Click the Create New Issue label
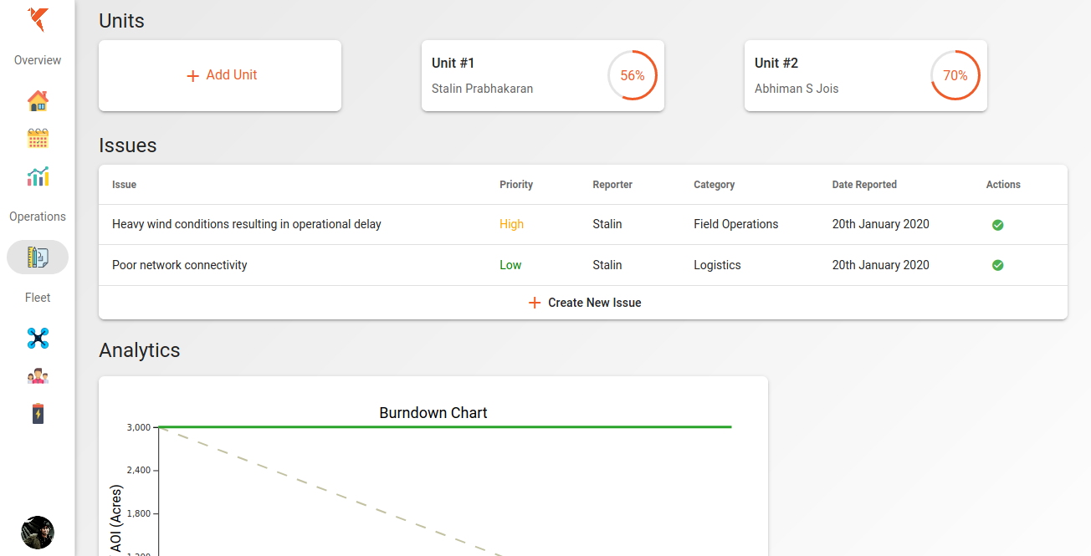Image resolution: width=1091 pixels, height=556 pixels. (595, 303)
